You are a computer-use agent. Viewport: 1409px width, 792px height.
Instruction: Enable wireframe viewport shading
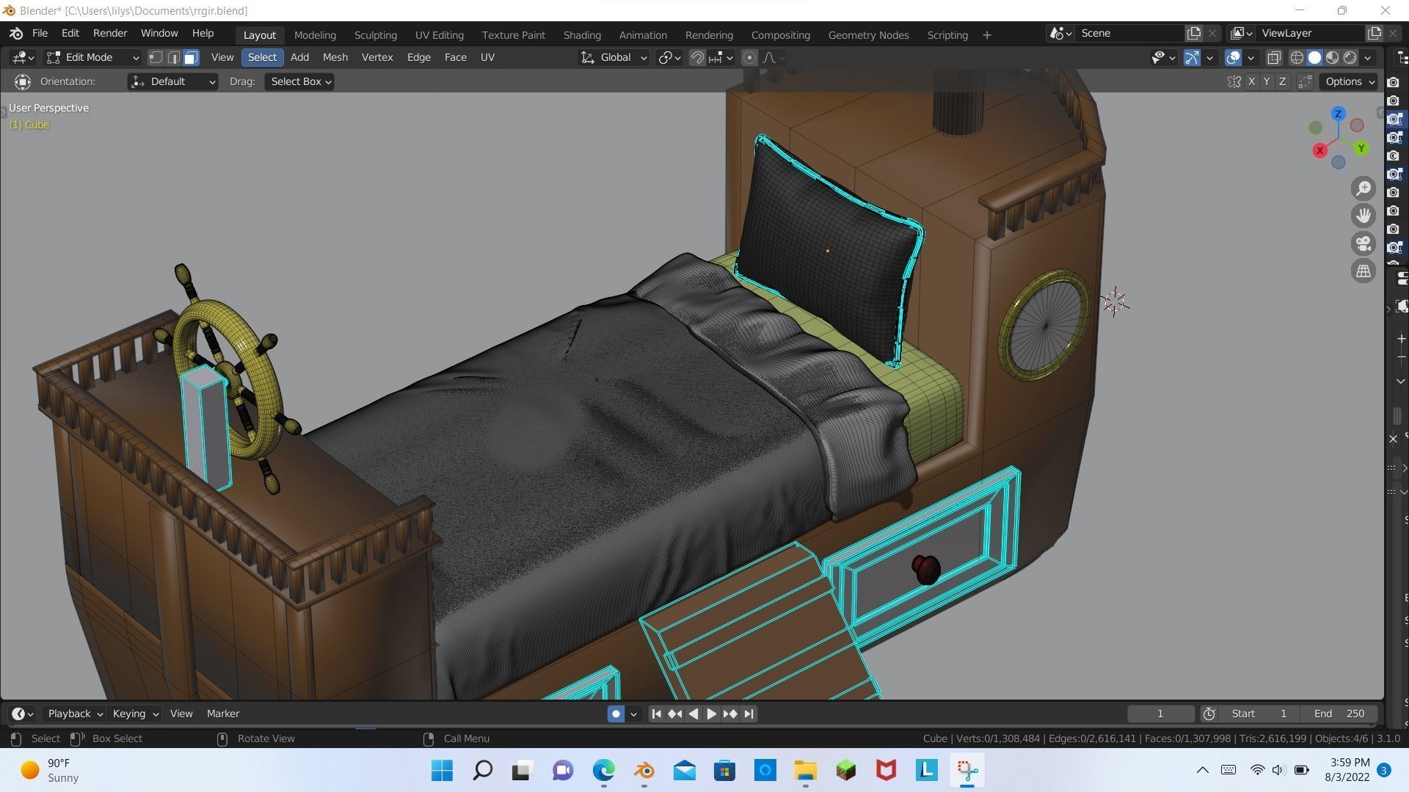pyautogui.click(x=1297, y=57)
